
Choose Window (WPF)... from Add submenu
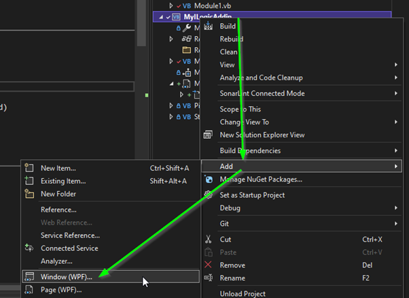click(x=75, y=276)
